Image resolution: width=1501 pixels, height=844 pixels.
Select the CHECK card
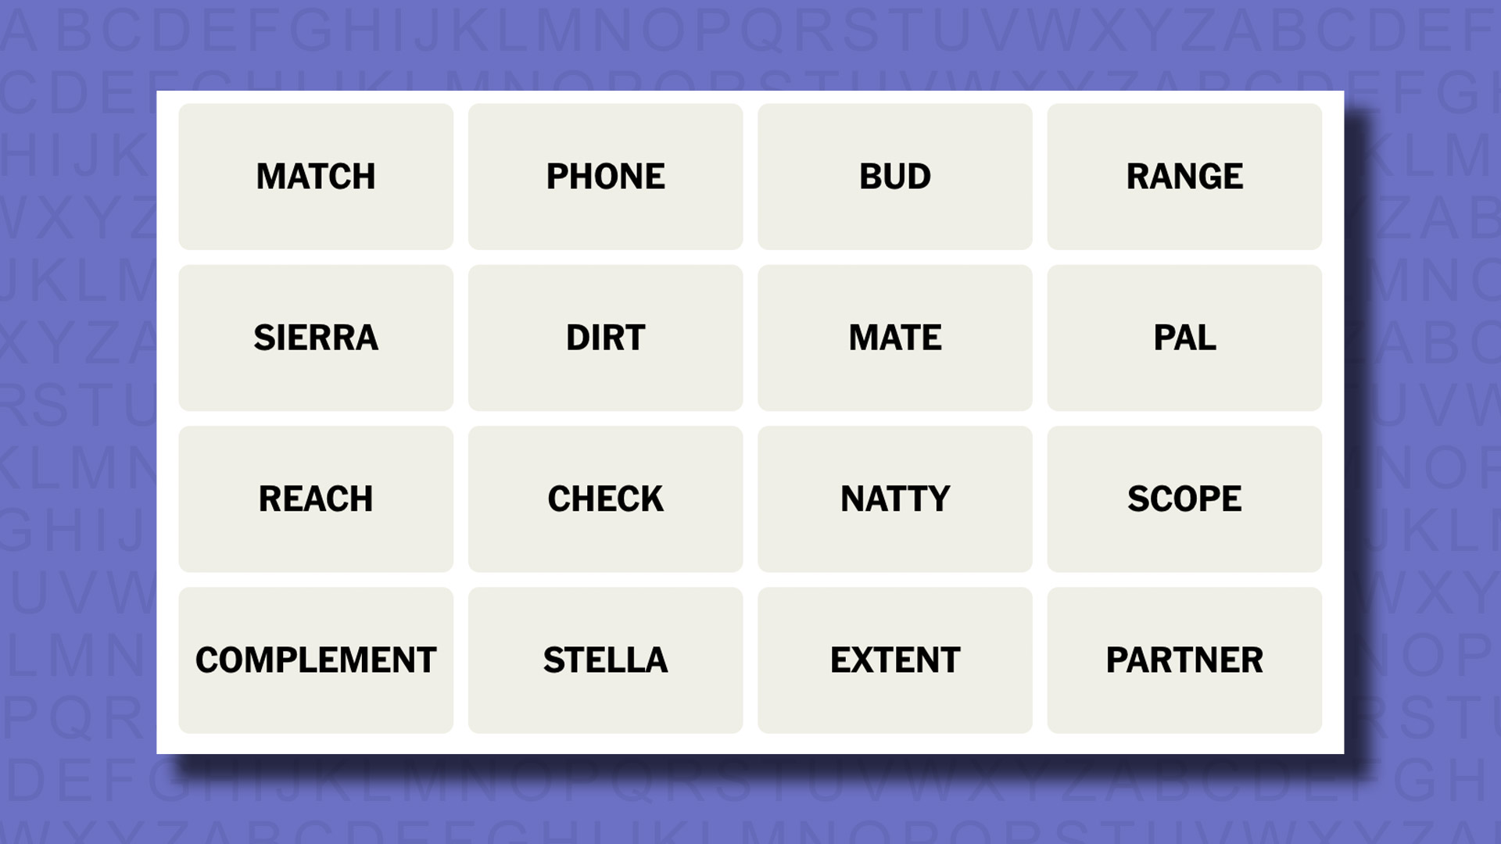pyautogui.click(x=605, y=499)
